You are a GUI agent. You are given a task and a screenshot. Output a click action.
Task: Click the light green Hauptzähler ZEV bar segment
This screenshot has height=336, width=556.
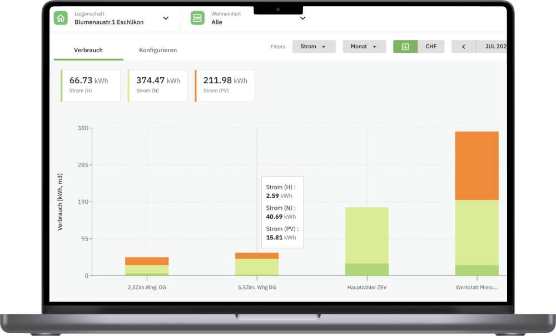point(366,235)
